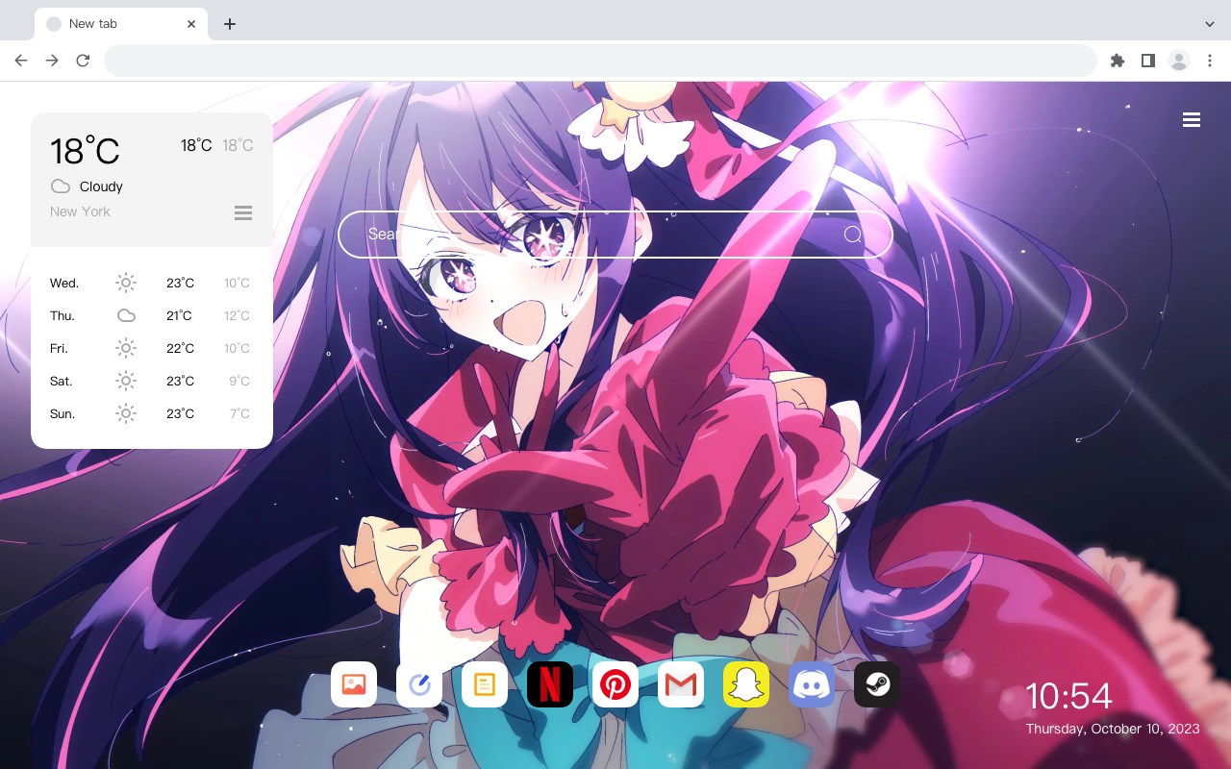Click the 10:54 clock display
Viewport: 1231px width, 769px height.
tap(1068, 696)
